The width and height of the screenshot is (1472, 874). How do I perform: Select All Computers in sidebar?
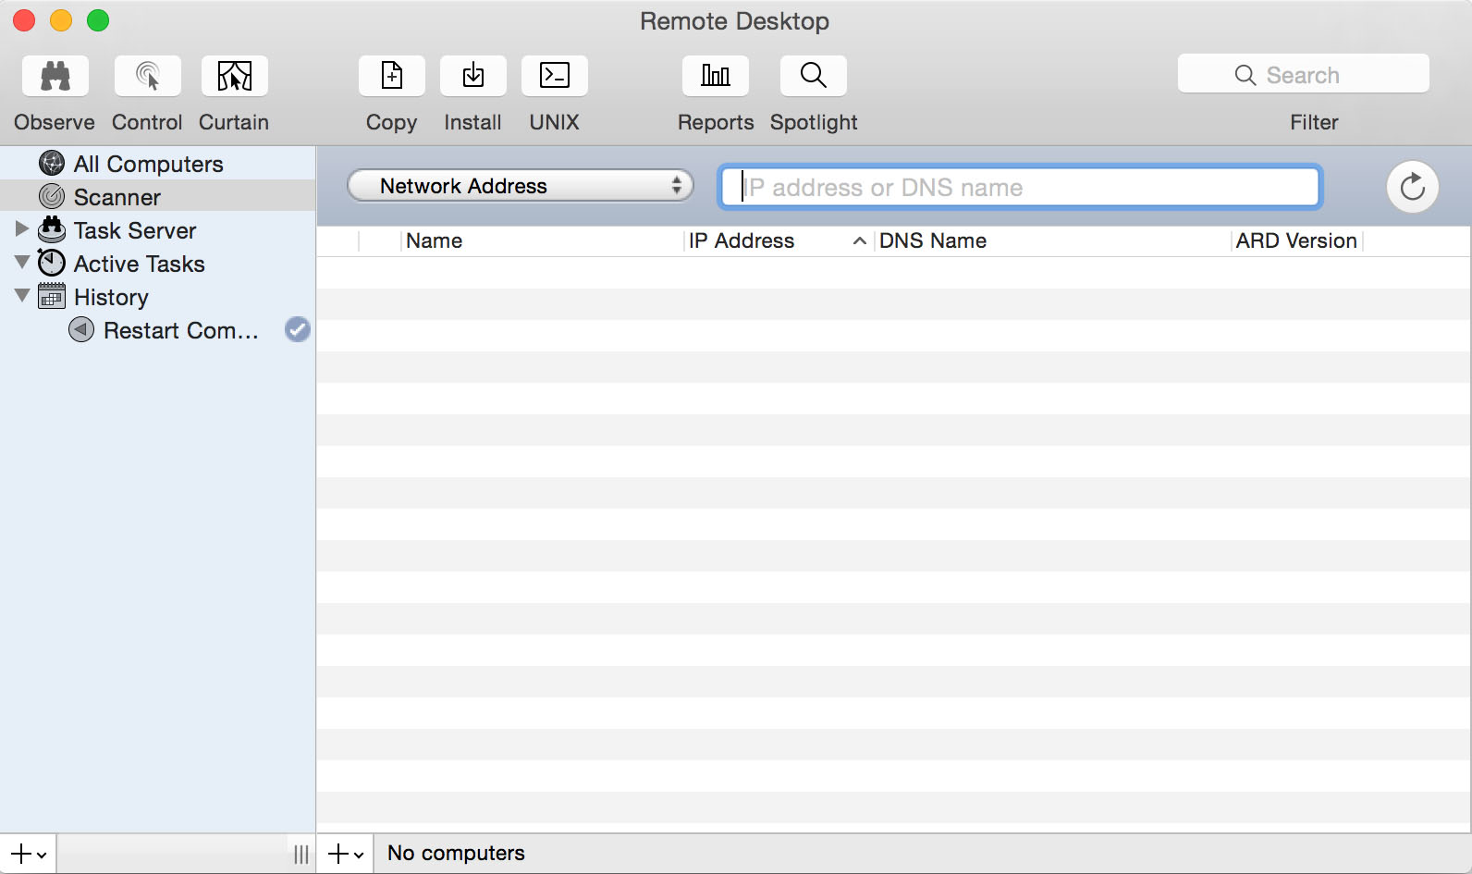pyautogui.click(x=148, y=164)
